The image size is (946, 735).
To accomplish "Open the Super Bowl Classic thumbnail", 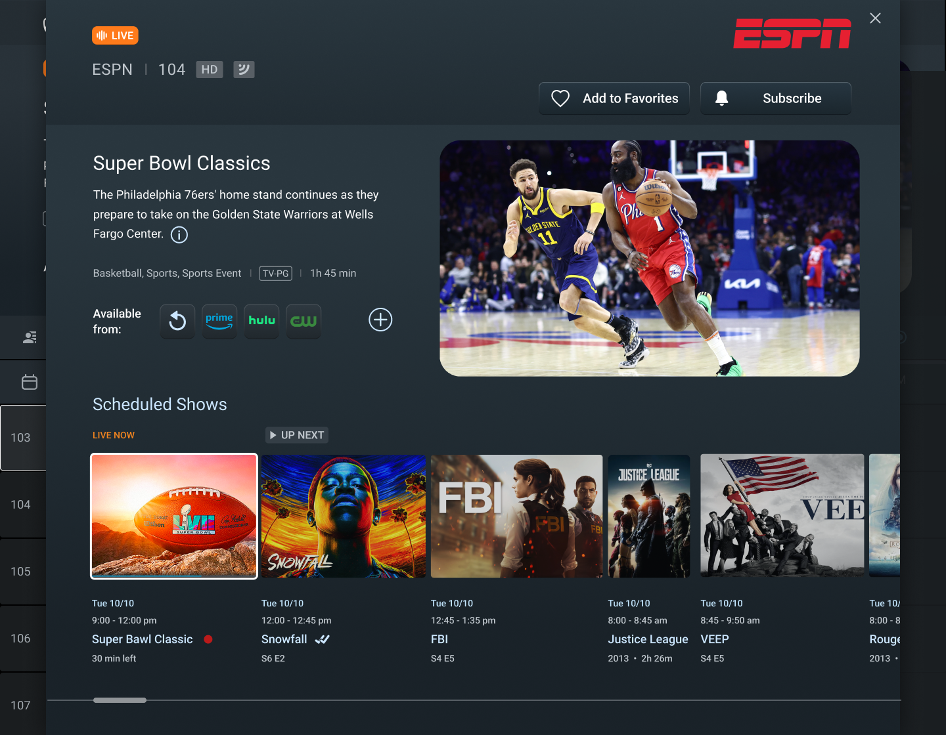I will [x=174, y=516].
